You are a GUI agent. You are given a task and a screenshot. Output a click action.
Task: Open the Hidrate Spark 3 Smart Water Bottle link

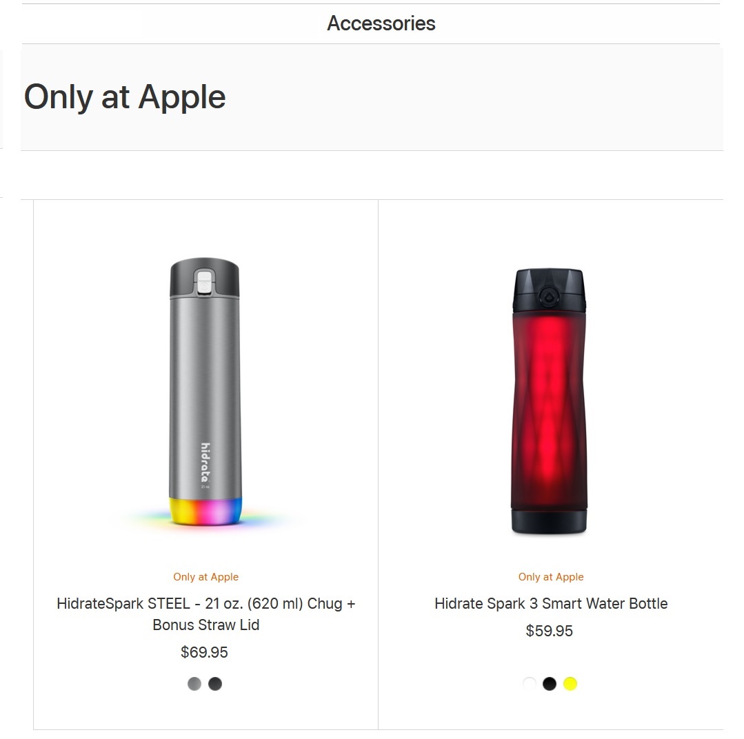coord(550,603)
